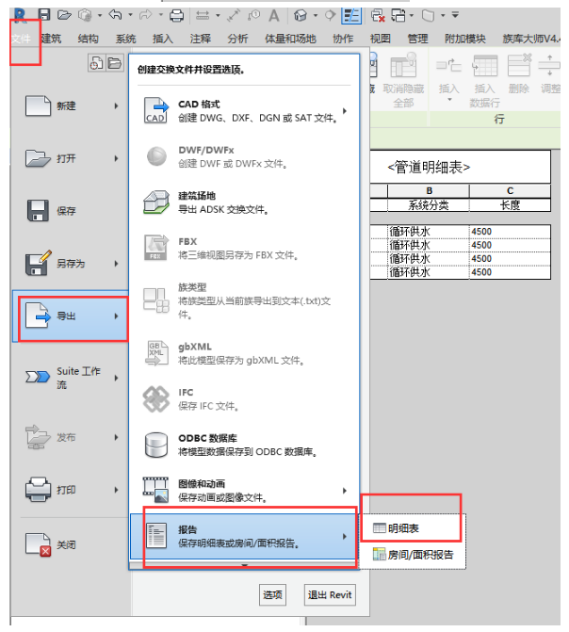Image resolution: width=569 pixels, height=632 pixels.
Task: Expand the CAD Formats submenu arrow
Action: [x=345, y=111]
